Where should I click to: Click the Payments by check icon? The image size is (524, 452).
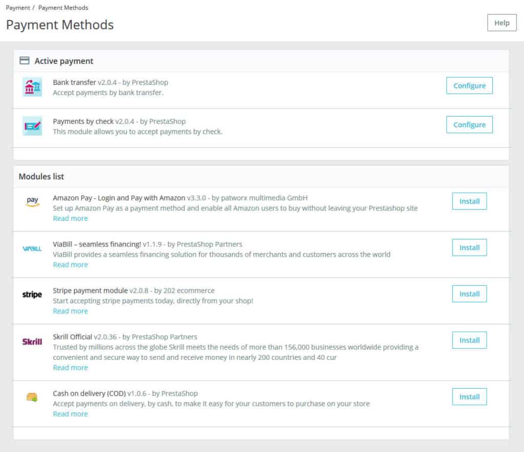coord(32,126)
